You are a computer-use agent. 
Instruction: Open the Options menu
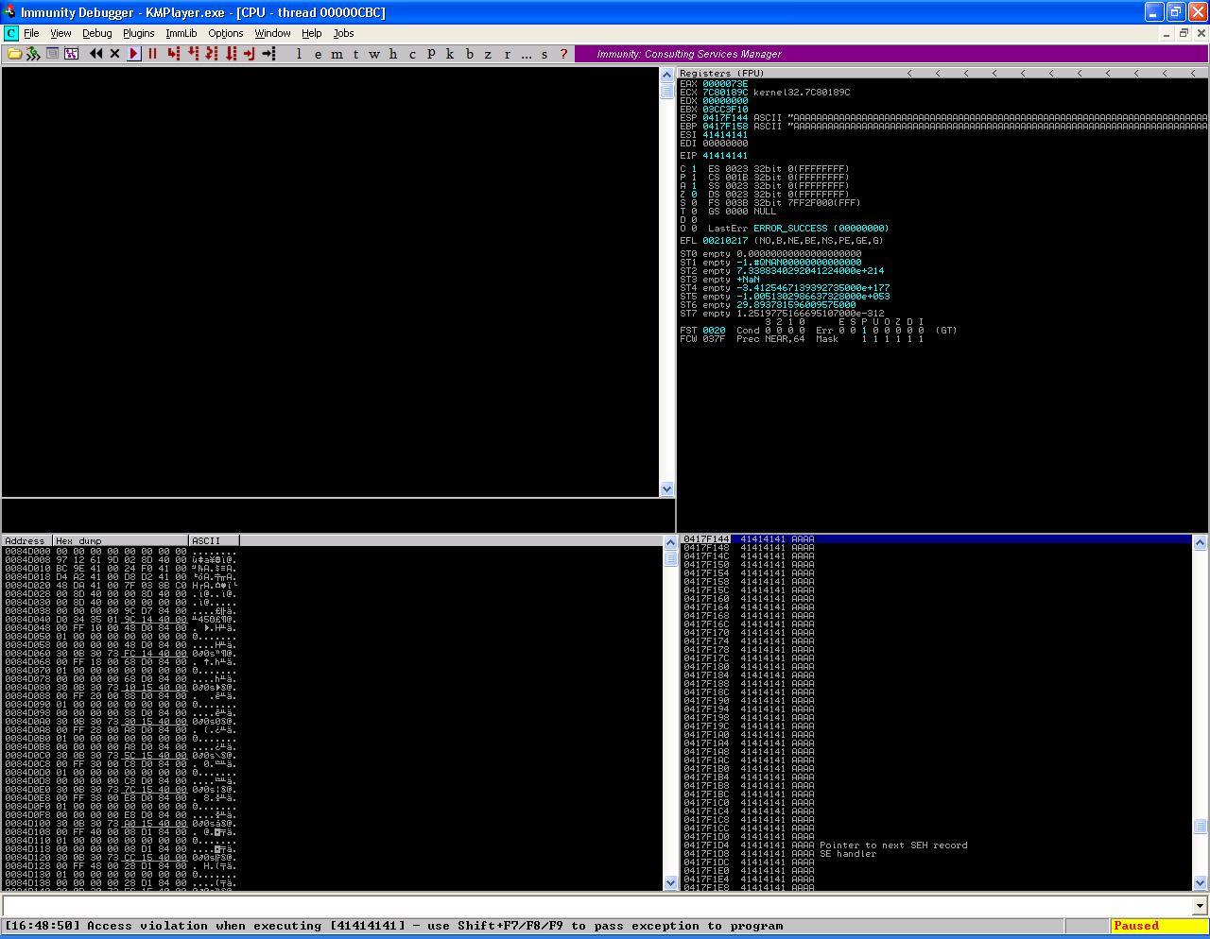click(x=225, y=33)
